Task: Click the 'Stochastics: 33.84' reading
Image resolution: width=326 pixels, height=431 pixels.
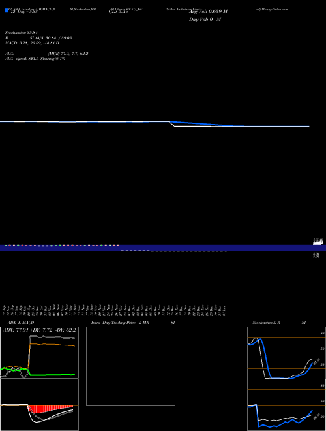Action: coord(22,33)
